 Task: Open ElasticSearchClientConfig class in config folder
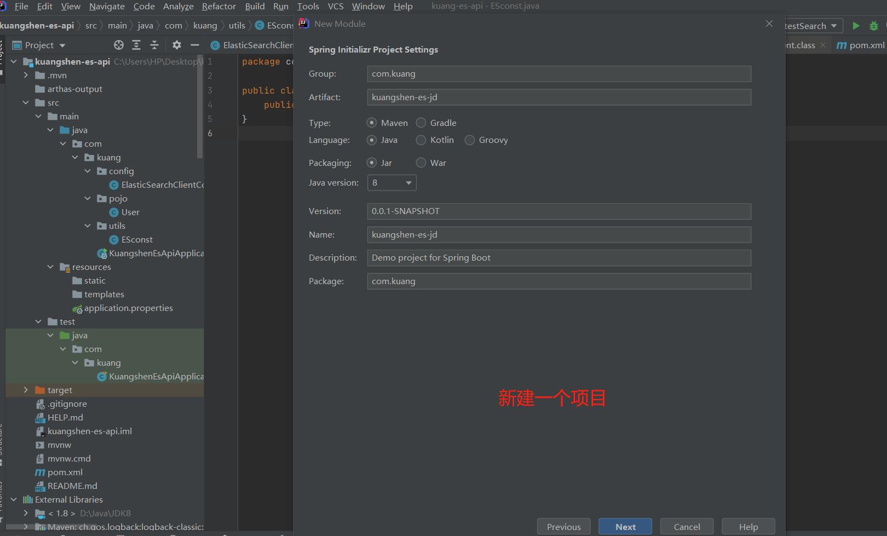(156, 185)
